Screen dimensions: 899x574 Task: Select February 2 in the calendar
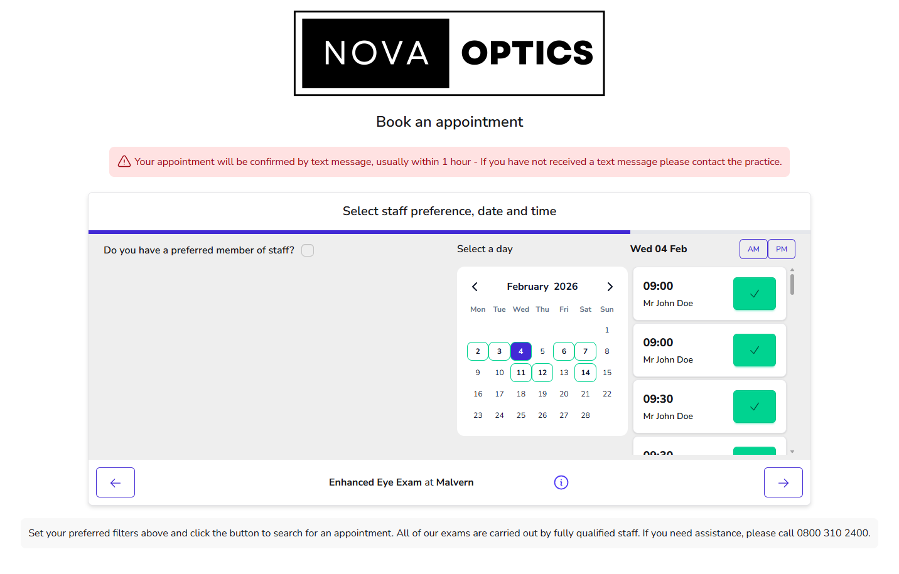(478, 351)
